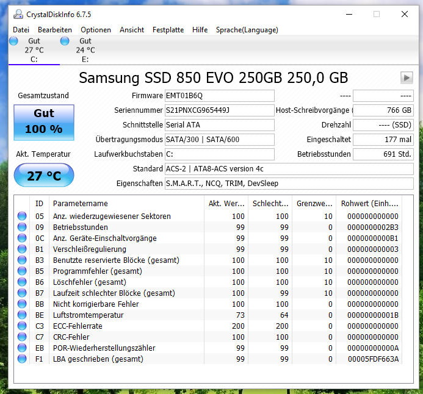Click status orb for POR-Wiederherstellungszähler row
This screenshot has width=423, height=394.
(x=22, y=348)
